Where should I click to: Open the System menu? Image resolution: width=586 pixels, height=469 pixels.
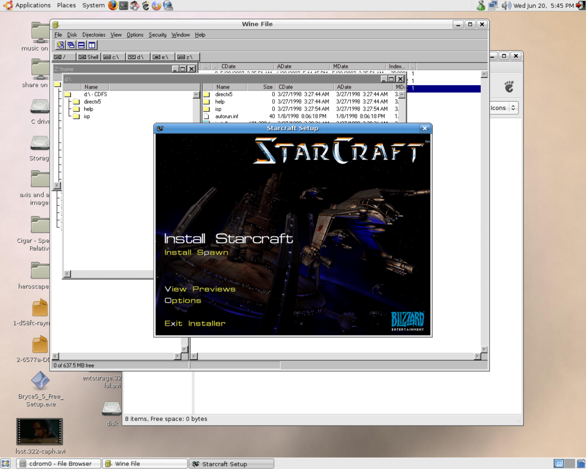coord(93,5)
